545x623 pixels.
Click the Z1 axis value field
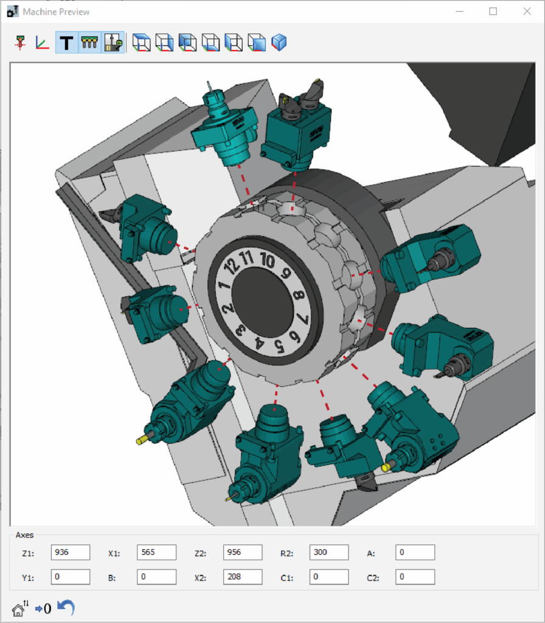pyautogui.click(x=71, y=552)
